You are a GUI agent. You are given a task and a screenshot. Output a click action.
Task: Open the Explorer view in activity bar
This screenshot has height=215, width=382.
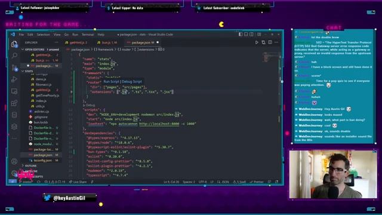14,44
